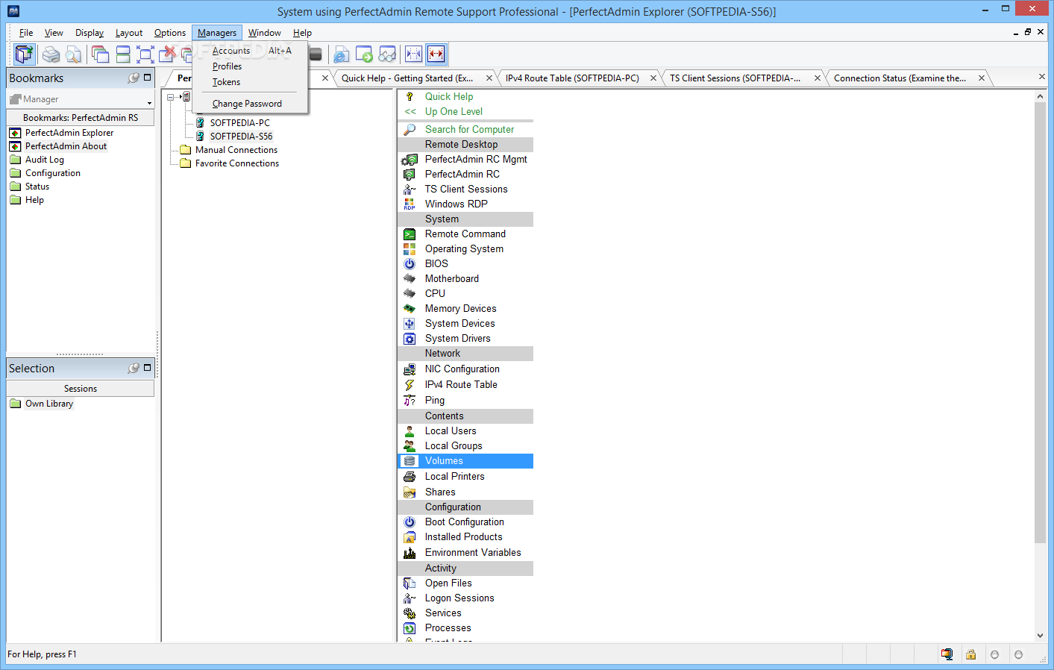The image size is (1054, 670).
Task: Select PerfectAdmin Explorer bookmark
Action: 69,133
